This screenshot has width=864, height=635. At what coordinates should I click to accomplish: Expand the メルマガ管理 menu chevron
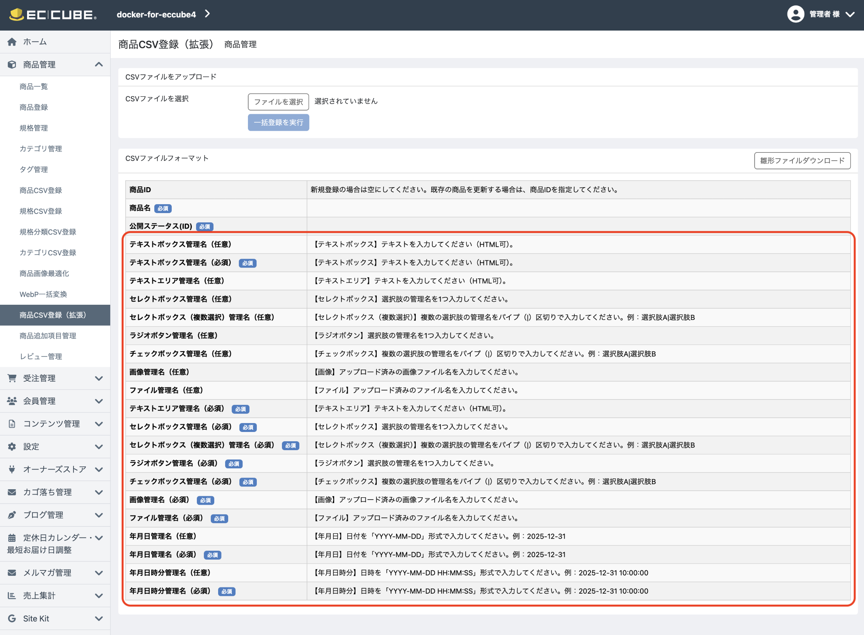click(x=99, y=573)
